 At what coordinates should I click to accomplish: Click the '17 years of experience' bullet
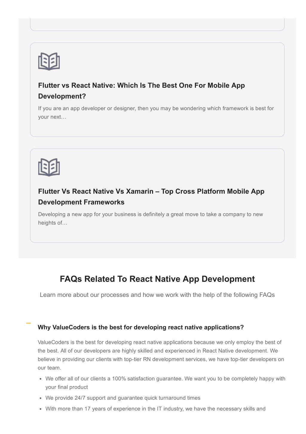(155, 409)
